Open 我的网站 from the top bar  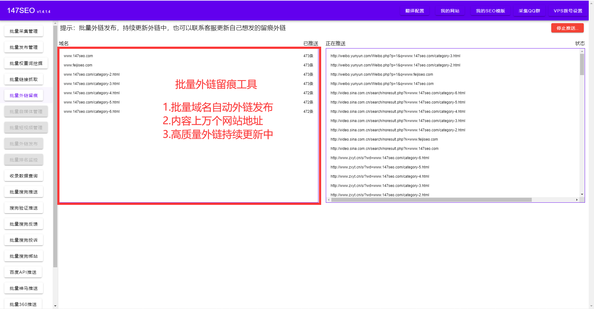click(450, 10)
